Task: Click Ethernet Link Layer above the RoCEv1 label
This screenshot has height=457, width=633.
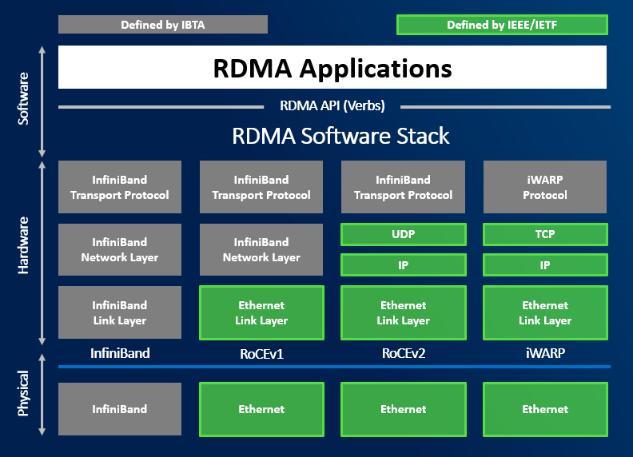Action: coord(261,312)
